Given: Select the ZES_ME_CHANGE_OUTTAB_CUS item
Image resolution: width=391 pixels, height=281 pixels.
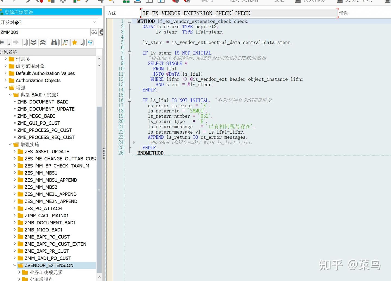Looking at the screenshot, I should click(x=60, y=159).
